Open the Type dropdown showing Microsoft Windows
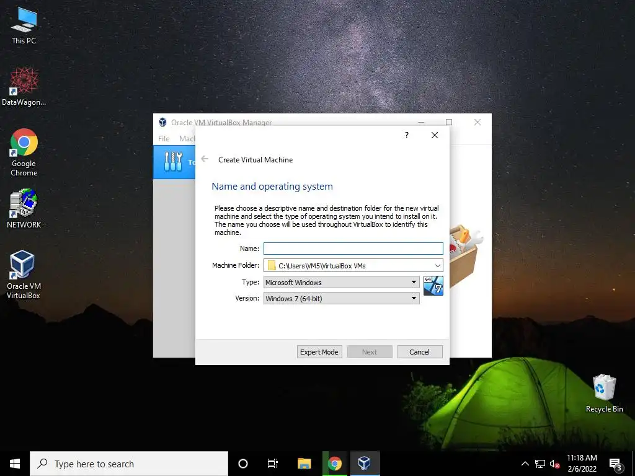 click(x=342, y=282)
